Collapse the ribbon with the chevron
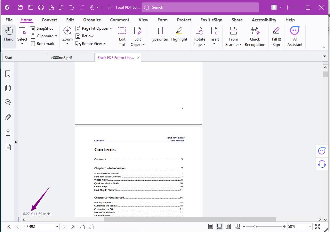Viewport: 330px width, 232px height. 324,47
